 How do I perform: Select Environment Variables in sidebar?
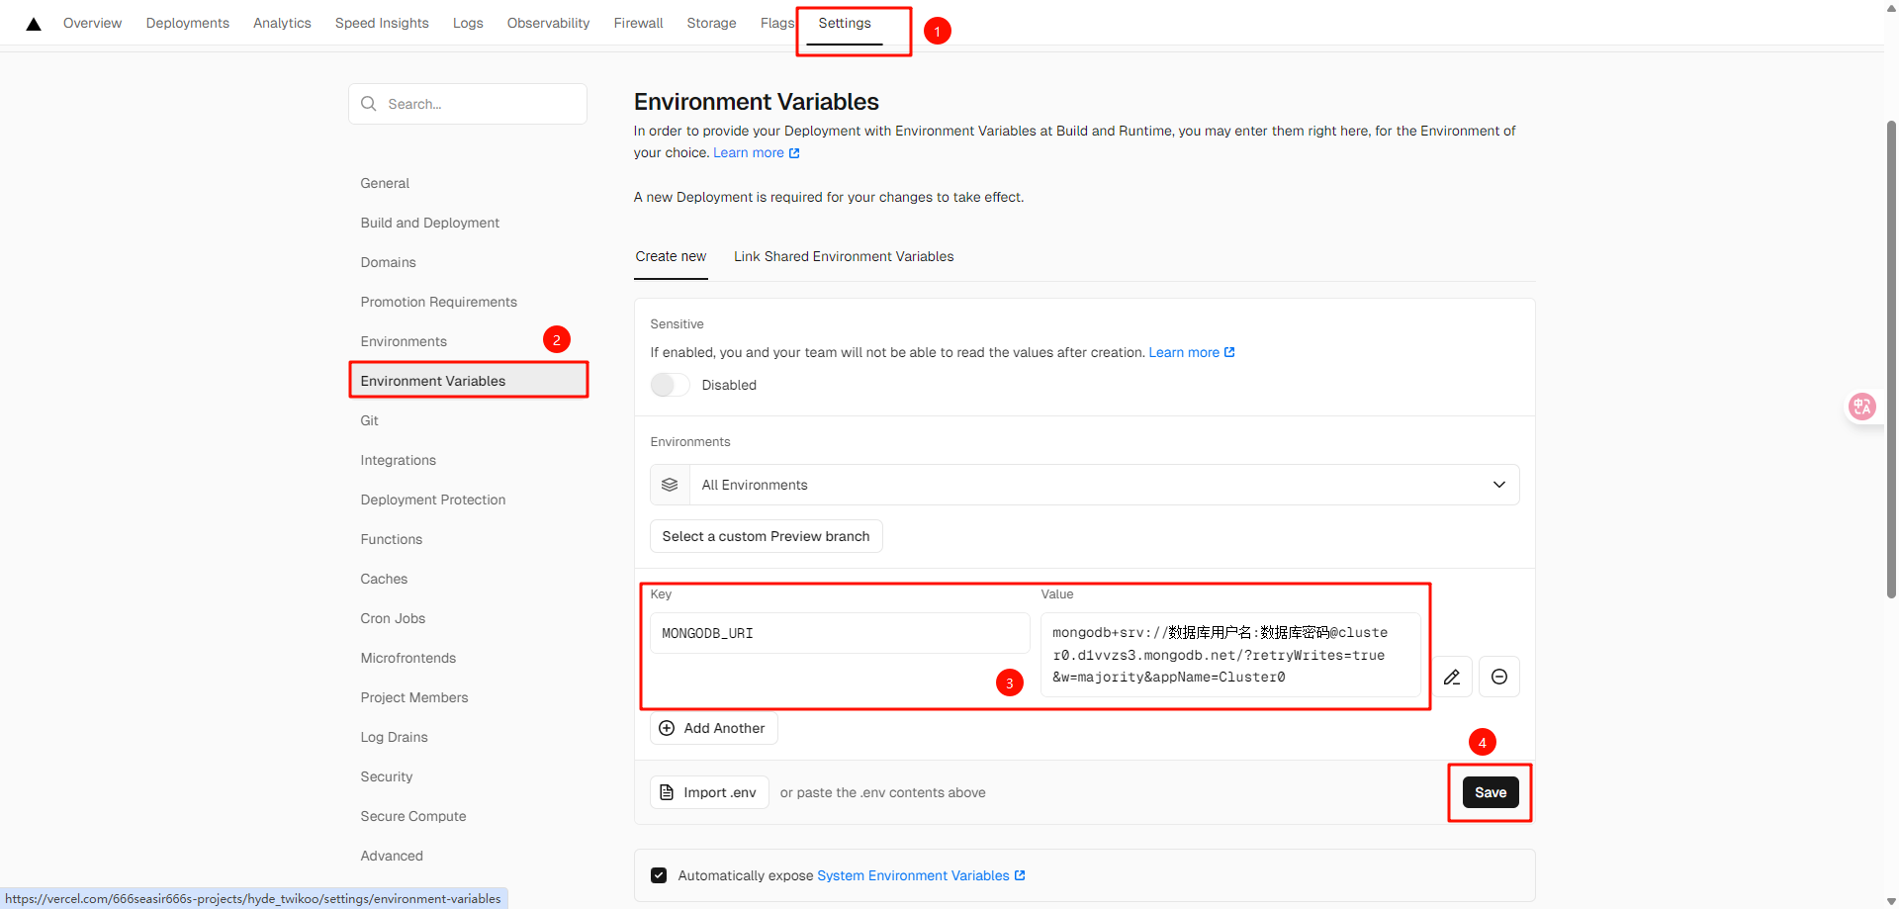click(x=469, y=381)
